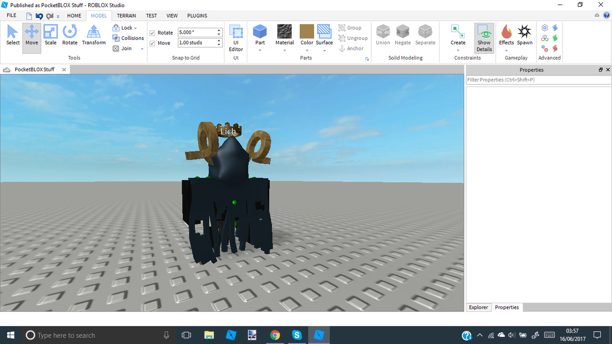Select the Surface tool
The image size is (612, 344).
[324, 35]
